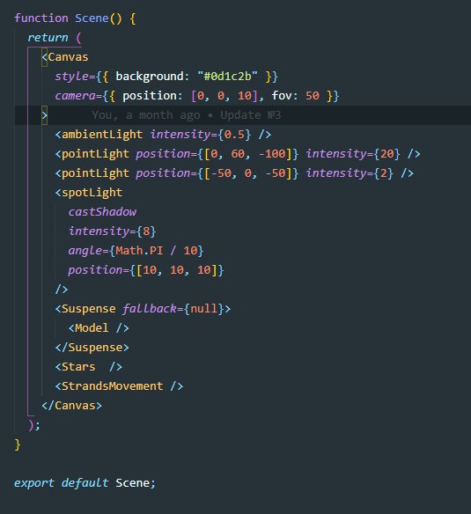Click the 'default' keyword

[85, 483]
